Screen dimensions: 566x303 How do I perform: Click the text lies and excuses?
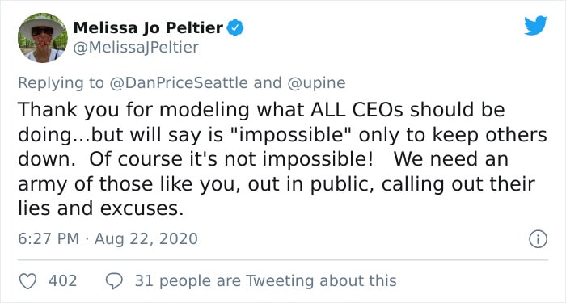[101, 209]
